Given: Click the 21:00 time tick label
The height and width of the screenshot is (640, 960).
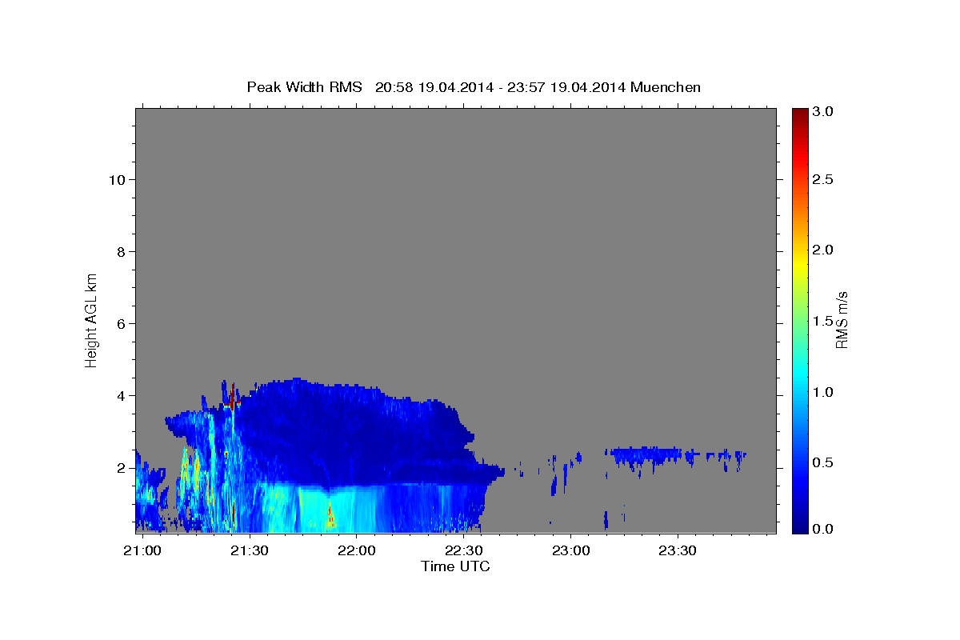Looking at the screenshot, I should pos(142,550).
